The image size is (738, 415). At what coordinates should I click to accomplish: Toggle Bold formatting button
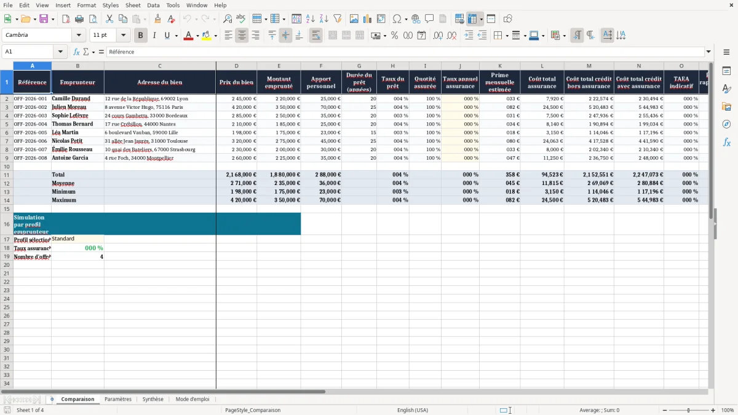140,36
